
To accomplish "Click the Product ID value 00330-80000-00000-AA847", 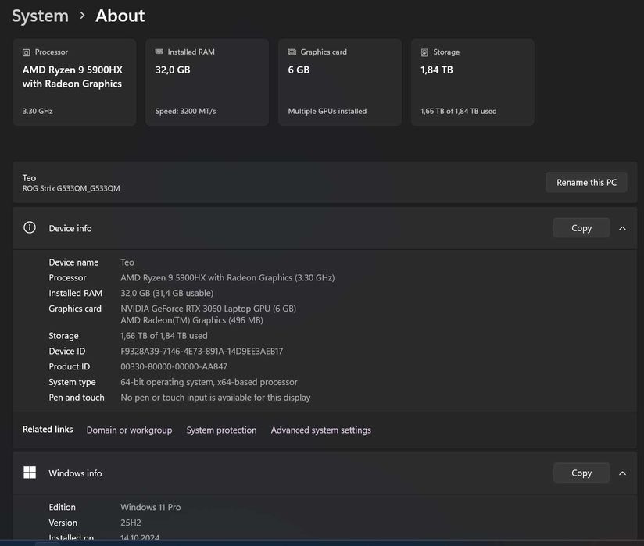I will click(174, 366).
